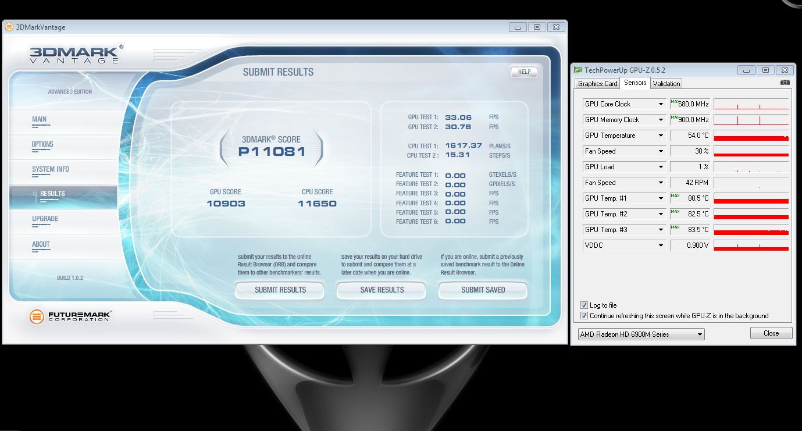This screenshot has height=431, width=802.
Task: Switch to the Graphics Card tab
Action: pos(597,84)
